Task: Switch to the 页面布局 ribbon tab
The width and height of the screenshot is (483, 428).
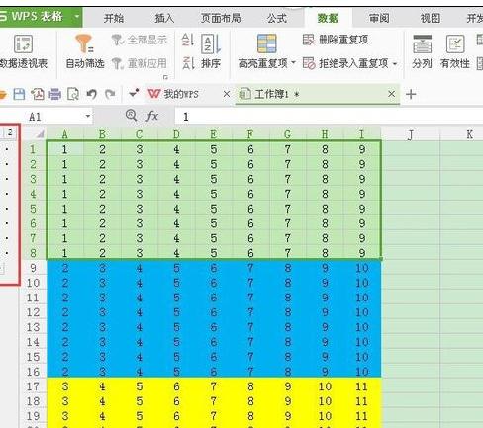Action: click(x=221, y=18)
